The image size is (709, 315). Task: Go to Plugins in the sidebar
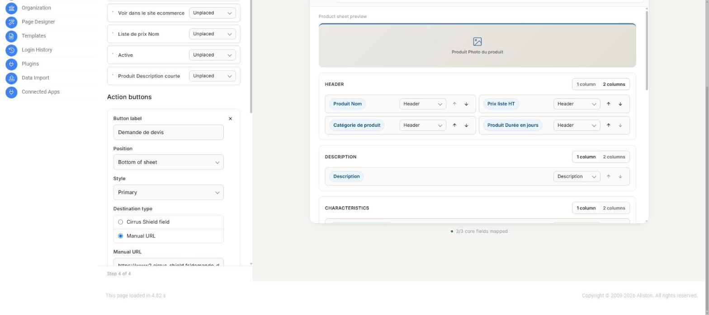point(30,64)
